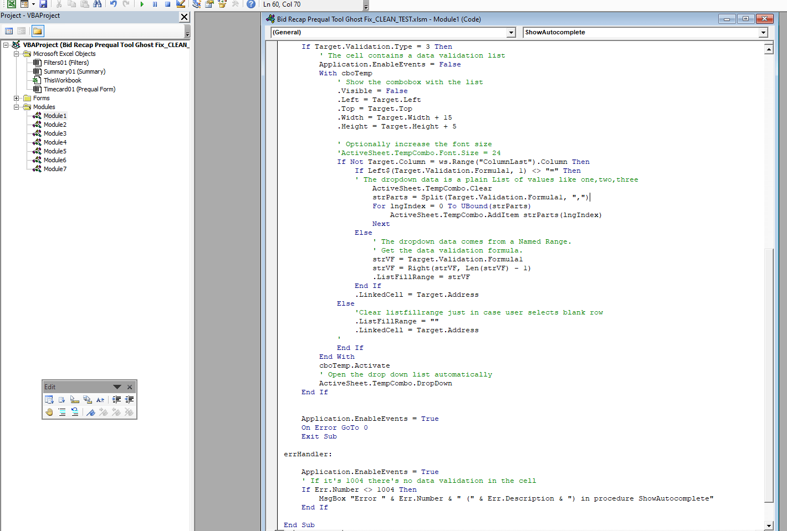The width and height of the screenshot is (787, 531).
Task: Select the VBAProject root name
Action: [106, 45]
